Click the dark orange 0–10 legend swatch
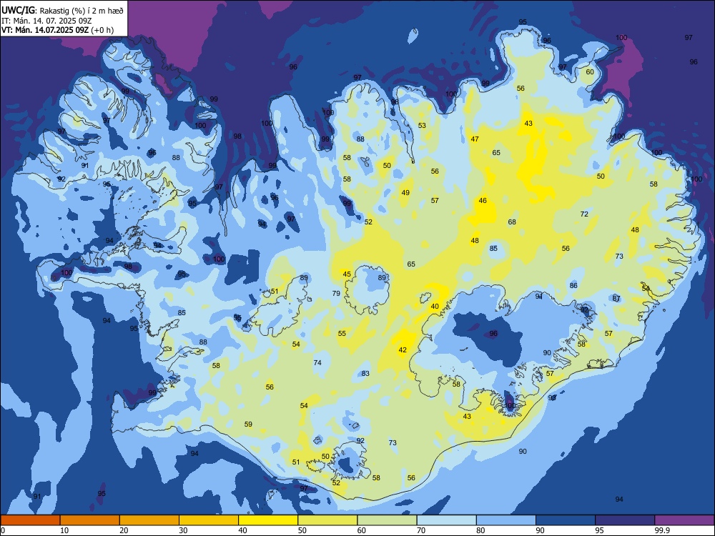Screen dimensions: 715x536 click(30, 520)
